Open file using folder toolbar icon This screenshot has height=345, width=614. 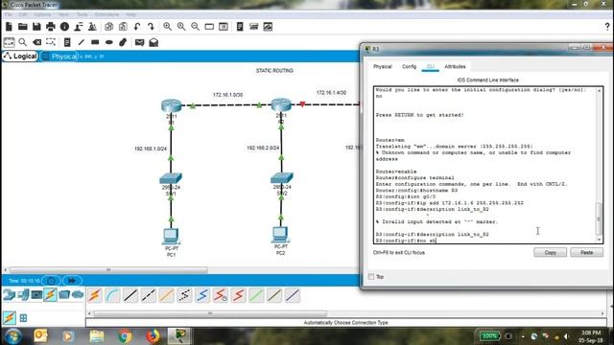[23, 27]
